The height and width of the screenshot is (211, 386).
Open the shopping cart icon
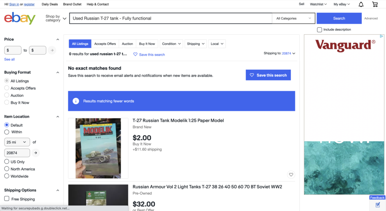[375, 4]
